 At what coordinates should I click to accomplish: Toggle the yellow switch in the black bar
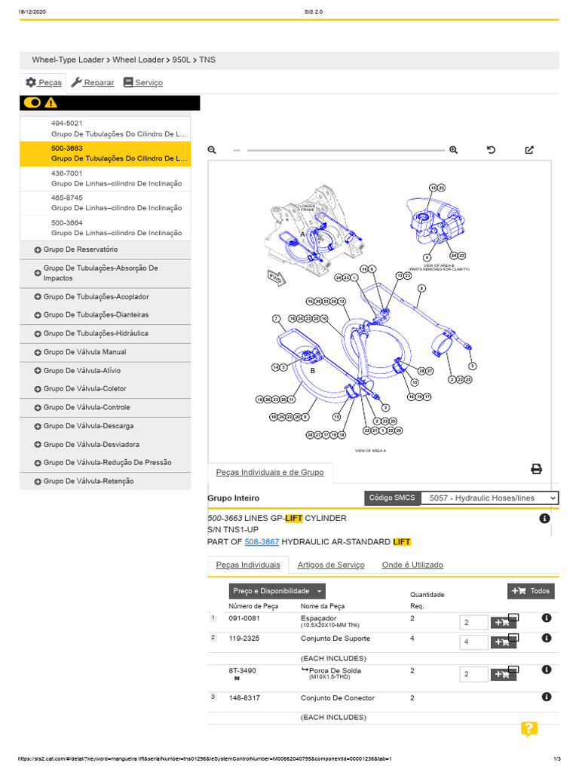coord(32,103)
